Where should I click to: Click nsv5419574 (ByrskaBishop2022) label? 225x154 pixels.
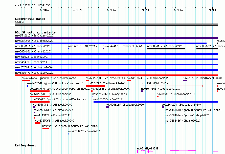coord(149,78)
